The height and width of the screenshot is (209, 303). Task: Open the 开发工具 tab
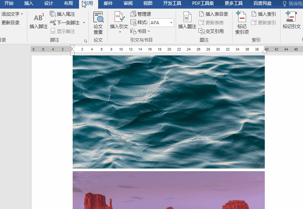(172, 3)
